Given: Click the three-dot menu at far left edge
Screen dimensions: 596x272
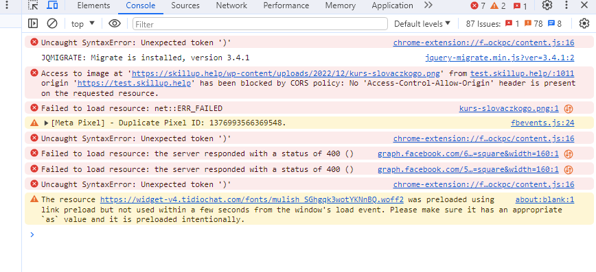Looking at the screenshot, I should click(6, 5).
